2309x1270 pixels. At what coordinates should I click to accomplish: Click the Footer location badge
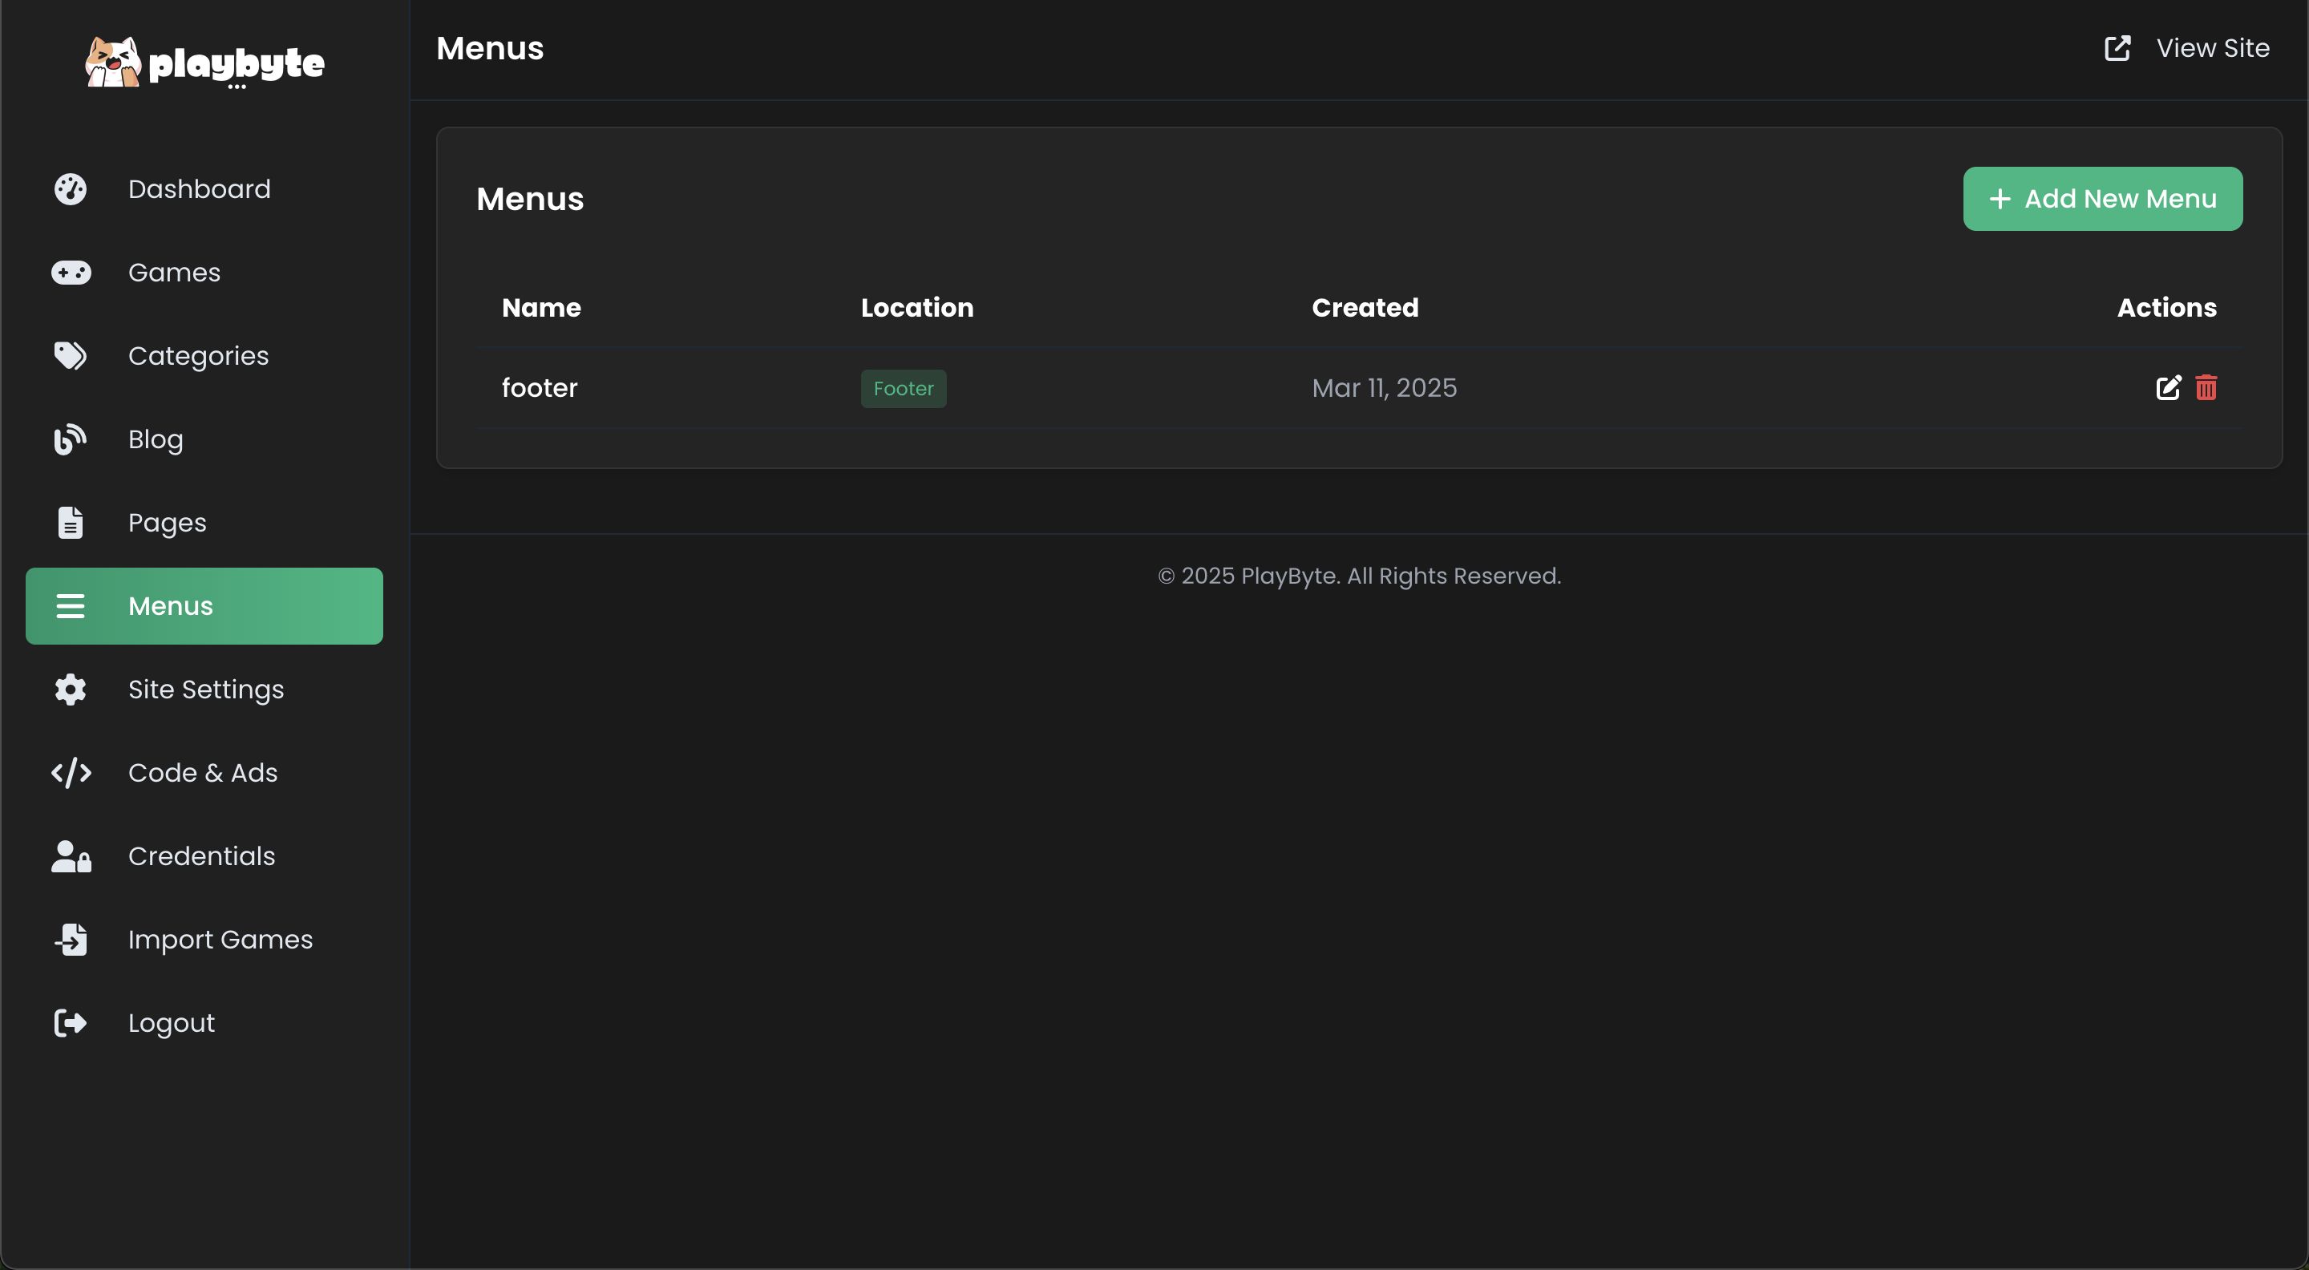pyautogui.click(x=903, y=389)
